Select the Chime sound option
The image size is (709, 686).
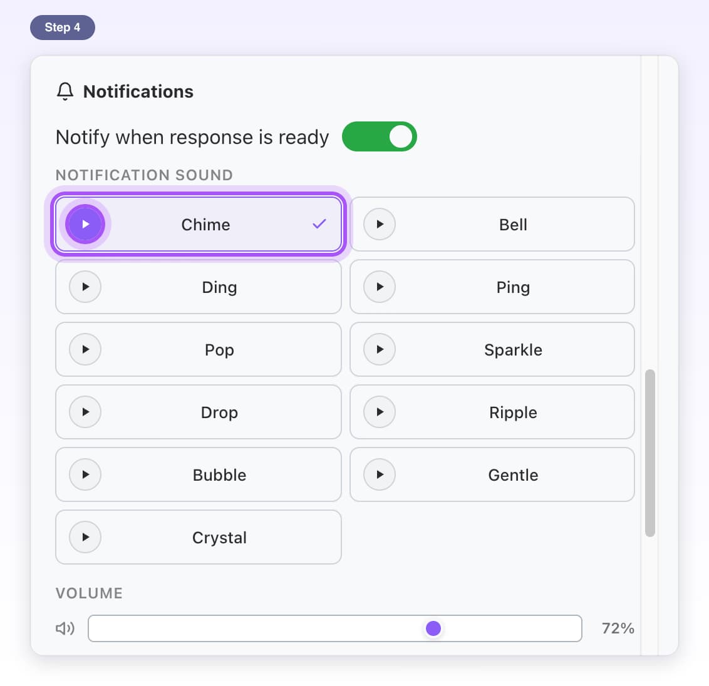pyautogui.click(x=198, y=224)
